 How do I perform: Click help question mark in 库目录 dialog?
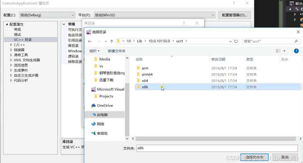pyautogui.click(x=184, y=23)
